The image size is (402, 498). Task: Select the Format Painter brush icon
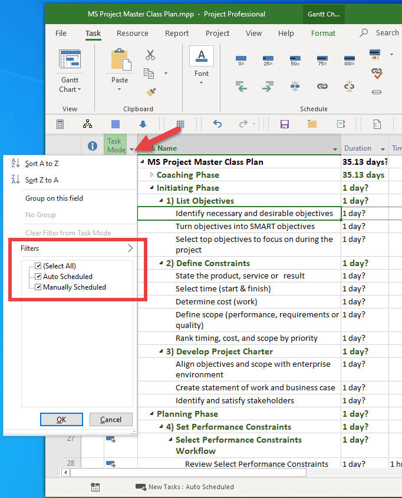coord(151,92)
